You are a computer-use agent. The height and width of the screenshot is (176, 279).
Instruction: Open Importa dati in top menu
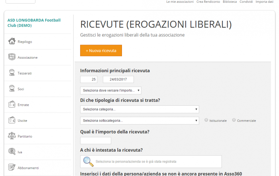coord(264,2)
